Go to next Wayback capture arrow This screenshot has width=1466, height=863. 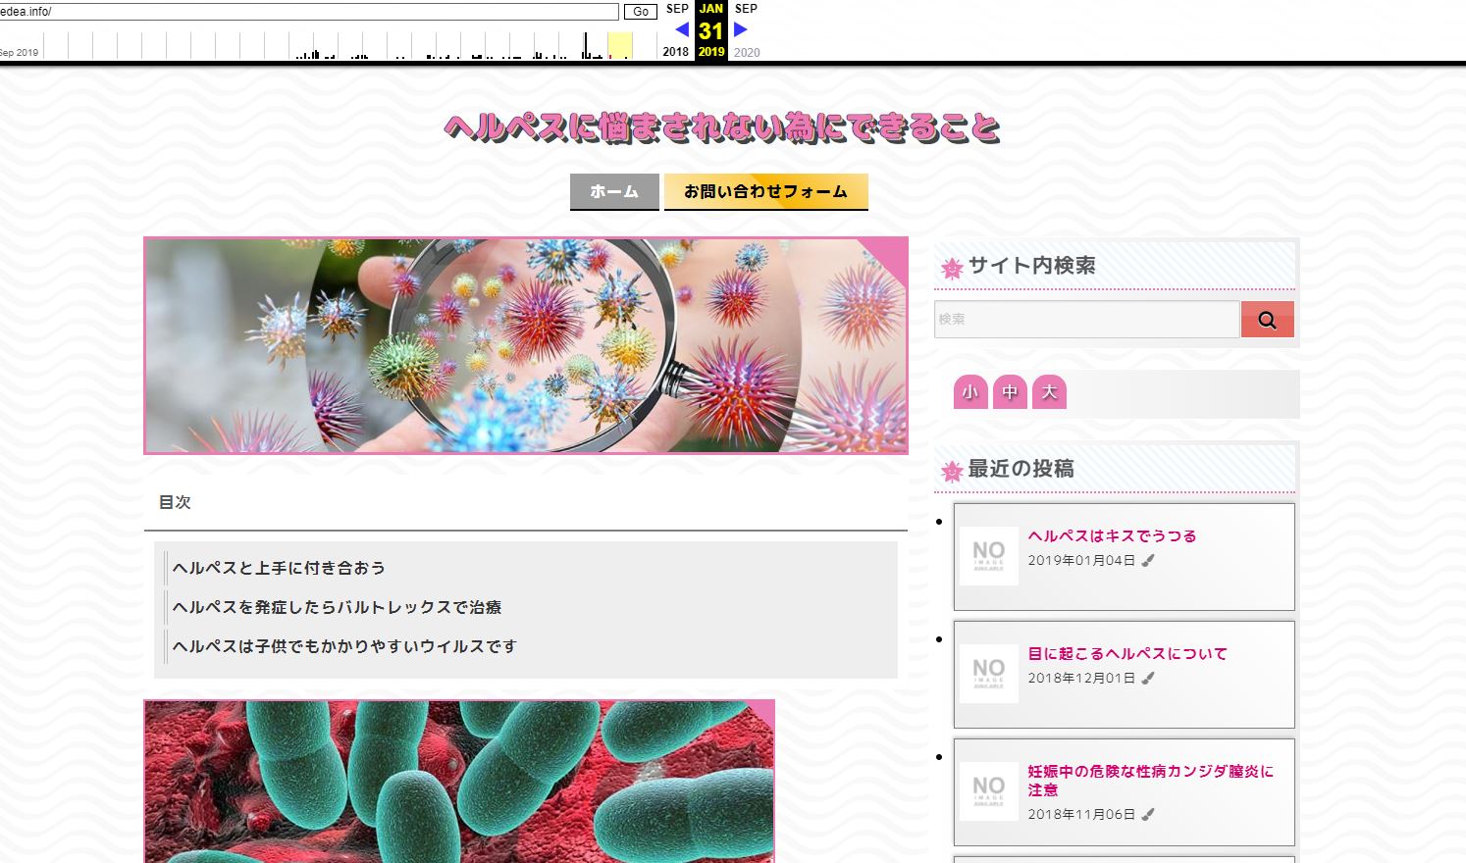[741, 29]
